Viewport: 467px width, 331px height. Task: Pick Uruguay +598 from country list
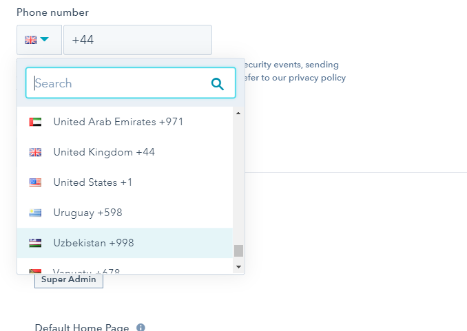87,213
